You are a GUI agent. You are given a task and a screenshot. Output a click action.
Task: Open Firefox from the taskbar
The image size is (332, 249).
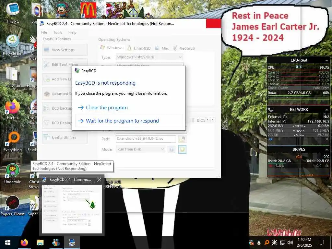pos(24,243)
